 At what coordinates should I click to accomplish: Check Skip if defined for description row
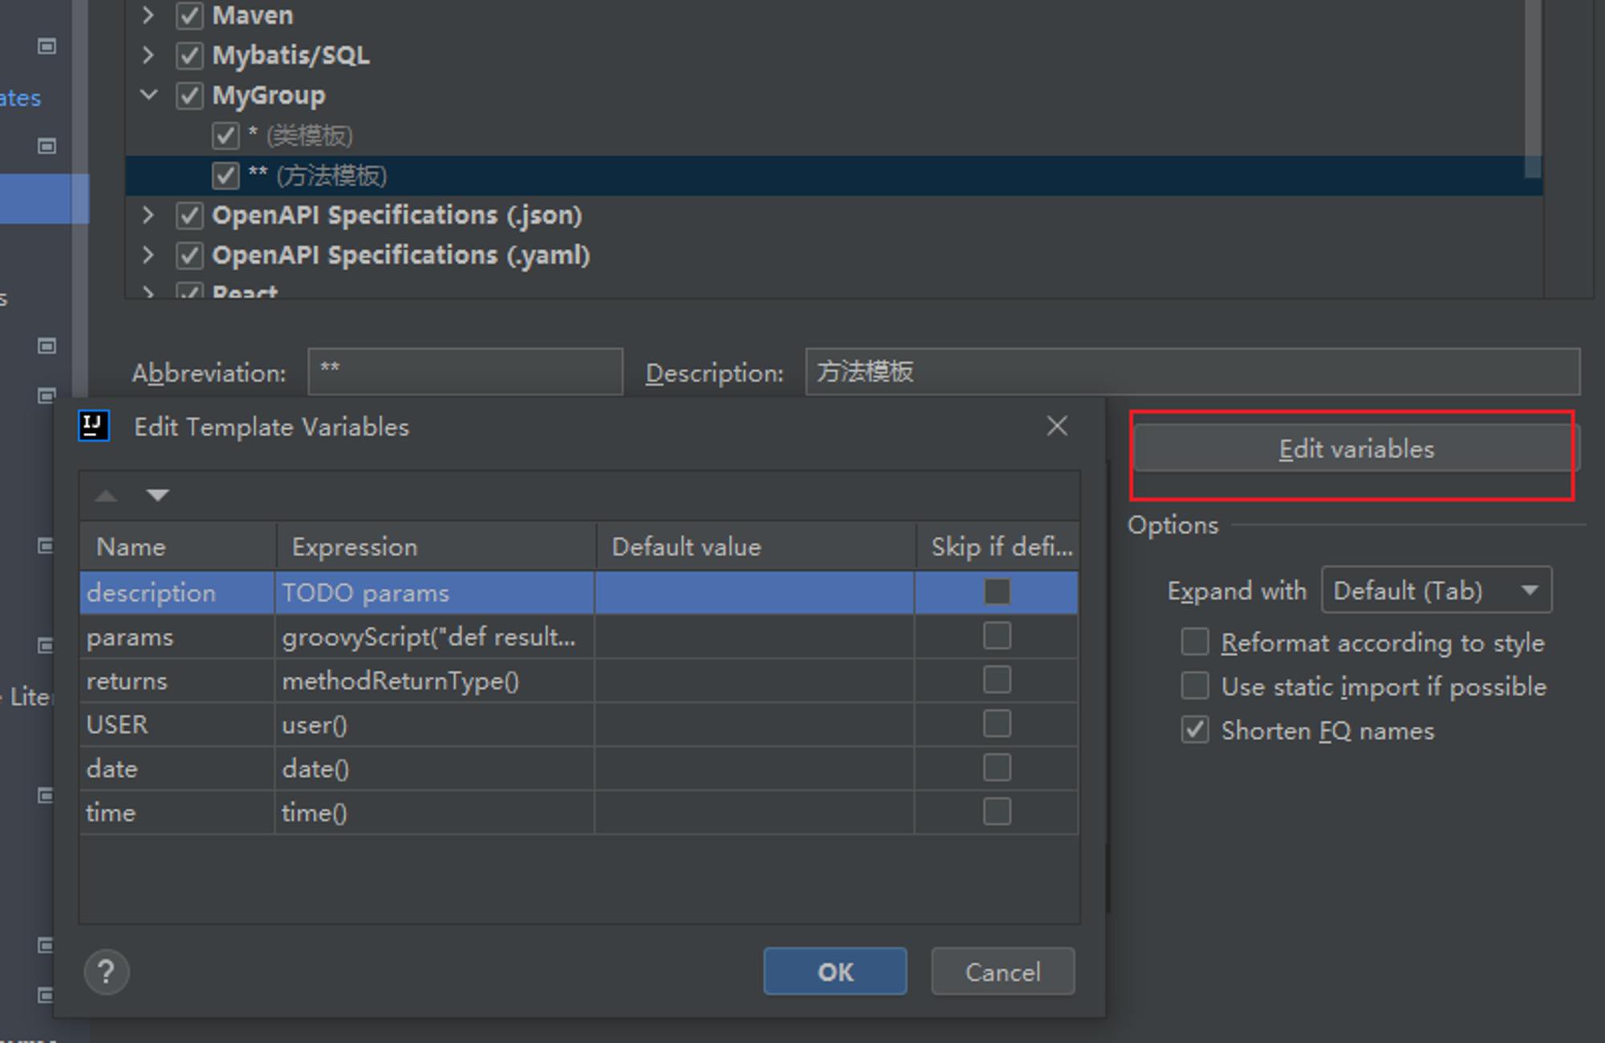coord(997,592)
